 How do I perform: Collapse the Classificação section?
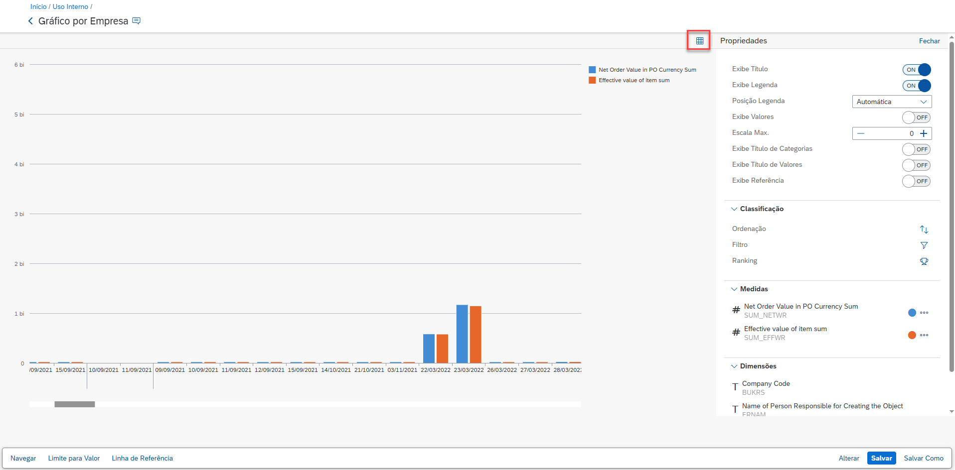point(734,209)
